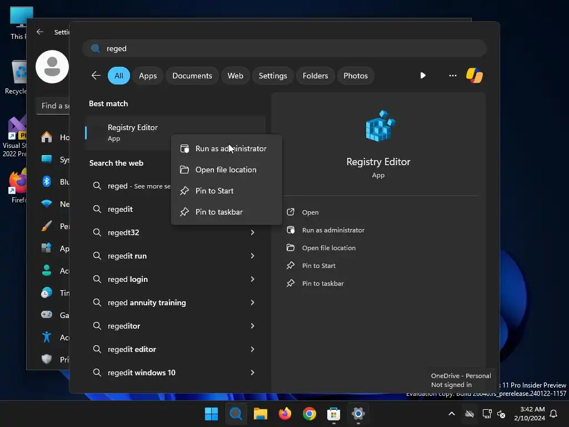The height and width of the screenshot is (427, 569).
Task: Click the play arrow to show more filters
Action: point(423,76)
